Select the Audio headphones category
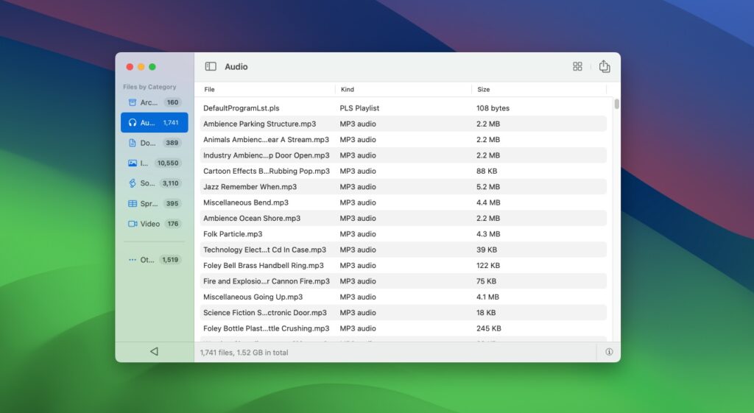This screenshot has width=754, height=413. pos(155,123)
